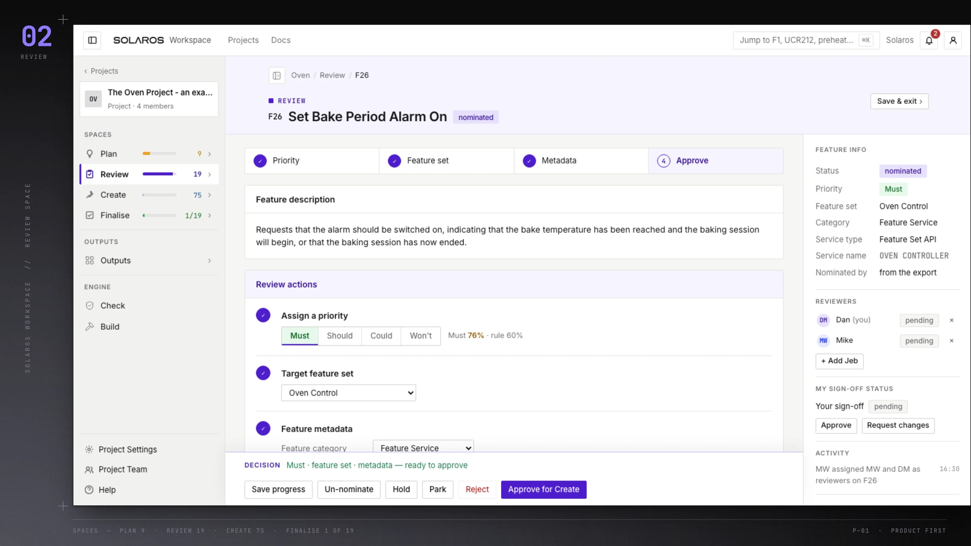The image size is (971, 546).
Task: Remove reviewer Dan with the x
Action: (951, 320)
